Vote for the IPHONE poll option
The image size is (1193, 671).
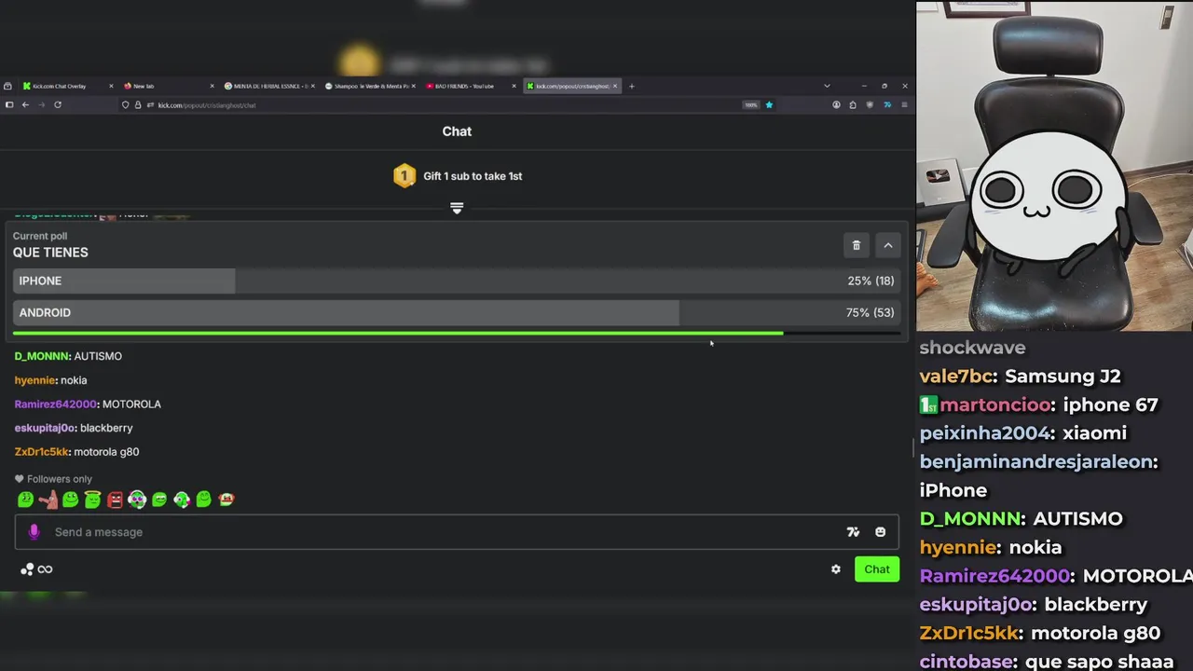pyautogui.click(x=457, y=281)
